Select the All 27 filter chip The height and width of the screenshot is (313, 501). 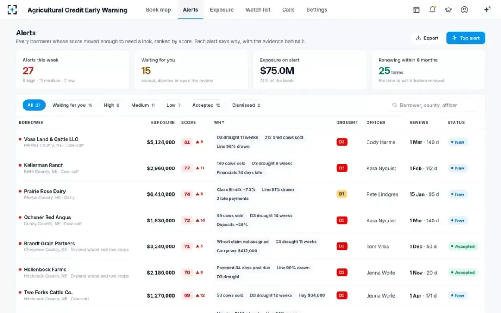(34, 105)
